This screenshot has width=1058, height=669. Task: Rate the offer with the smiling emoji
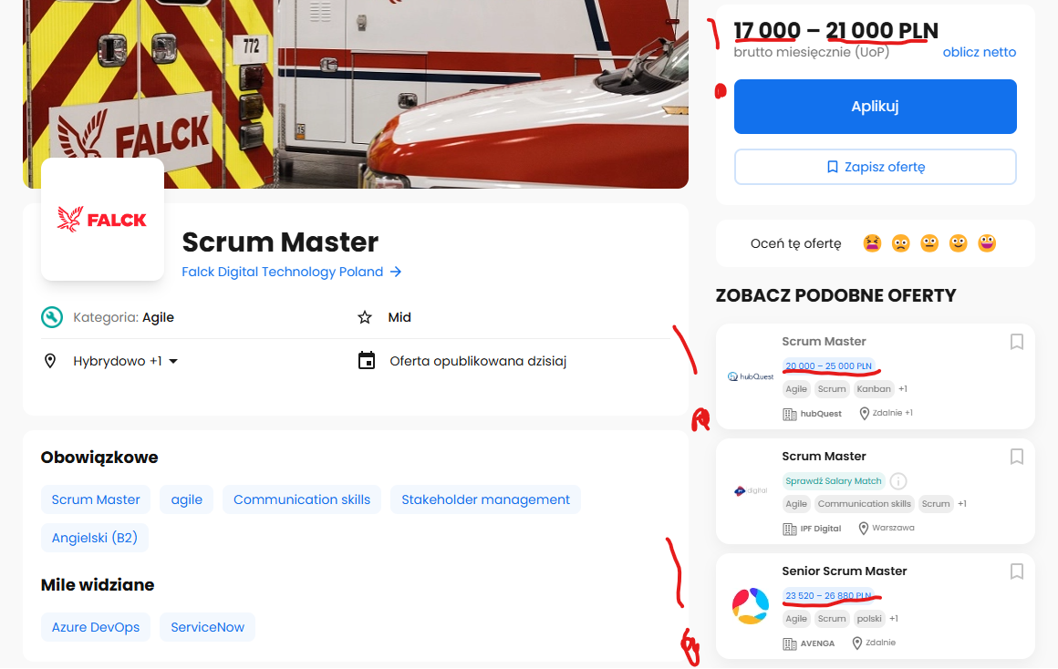coord(958,243)
